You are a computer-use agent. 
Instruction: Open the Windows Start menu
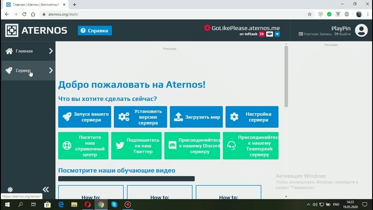click(7, 204)
